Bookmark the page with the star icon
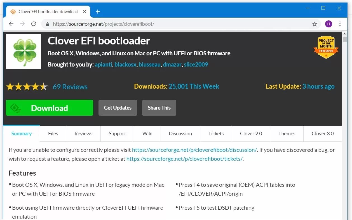Image resolution: width=352 pixels, height=220 pixels. click(x=315, y=24)
